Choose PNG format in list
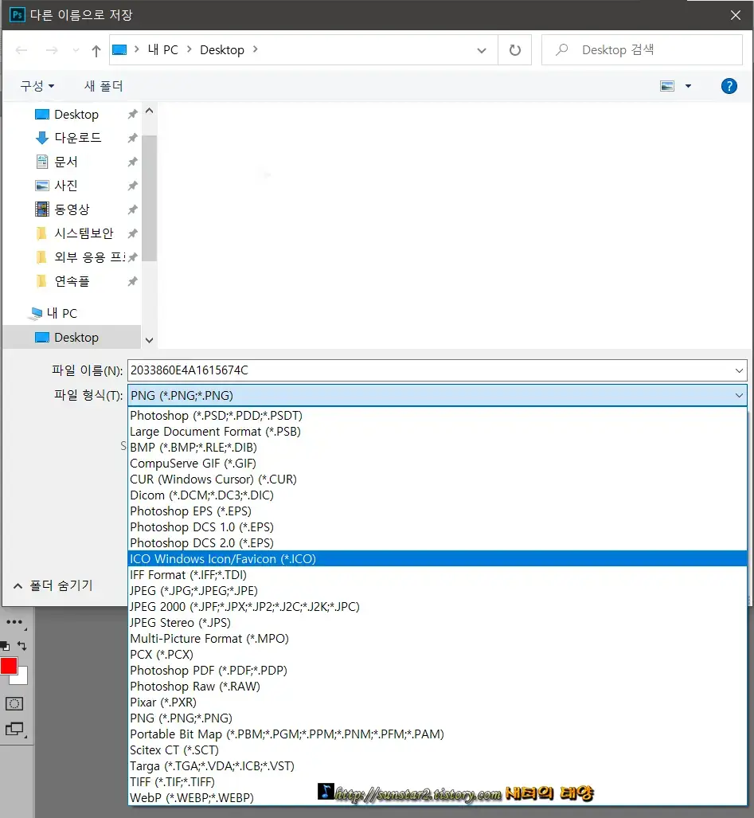Screen dimensions: 754x818 [437, 718]
